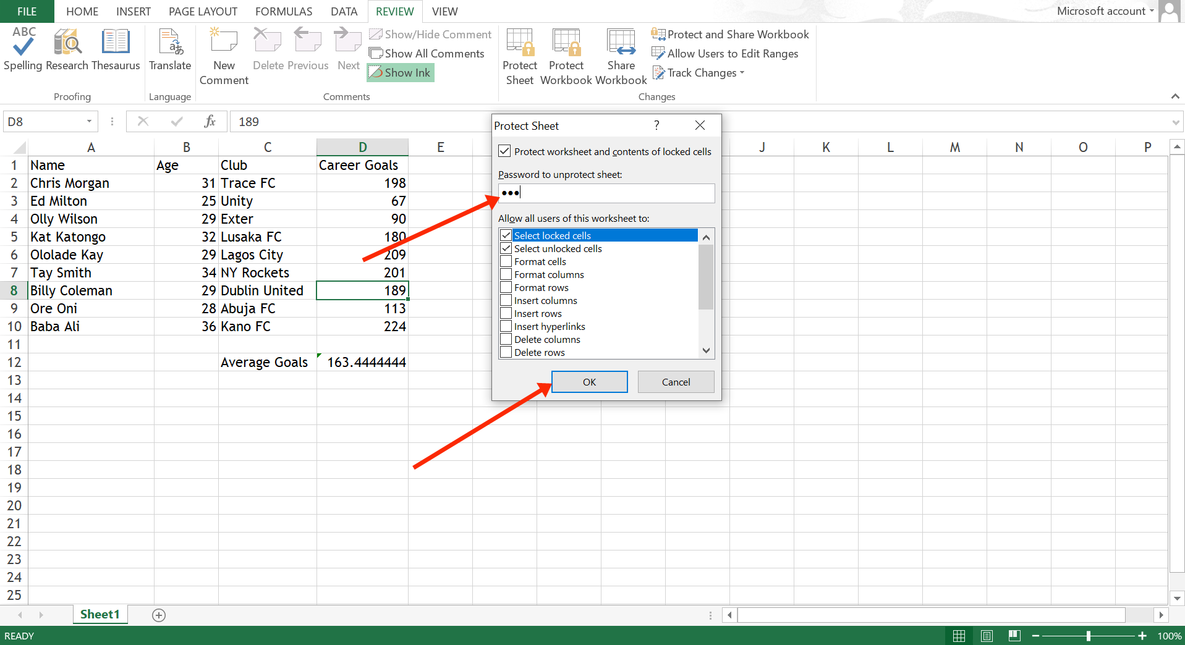1185x645 pixels.
Task: Enable Insert columns permission
Action: [506, 300]
